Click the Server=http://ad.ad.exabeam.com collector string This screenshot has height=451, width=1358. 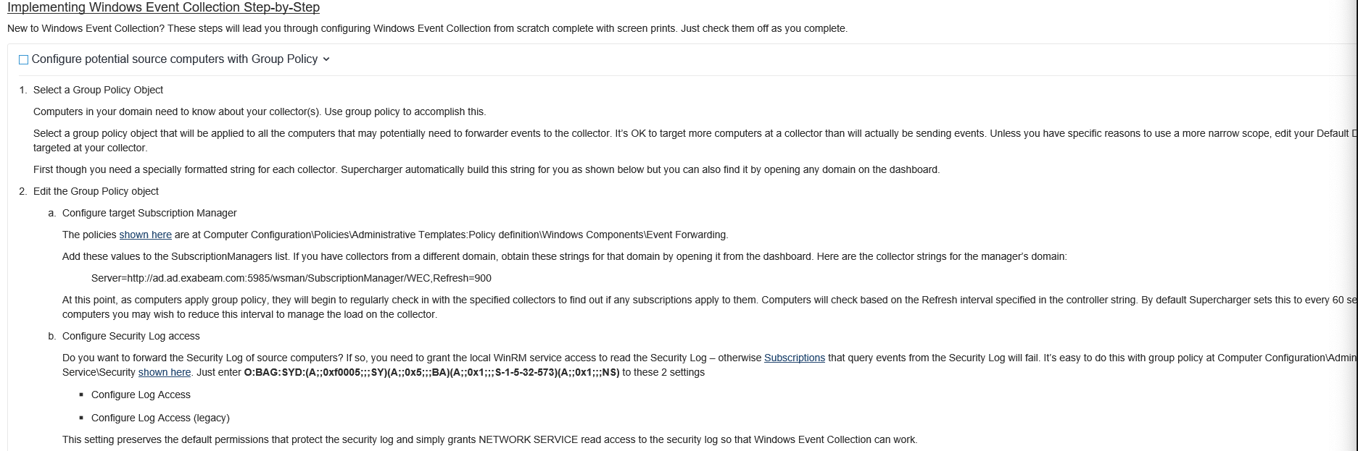pyautogui.click(x=291, y=278)
